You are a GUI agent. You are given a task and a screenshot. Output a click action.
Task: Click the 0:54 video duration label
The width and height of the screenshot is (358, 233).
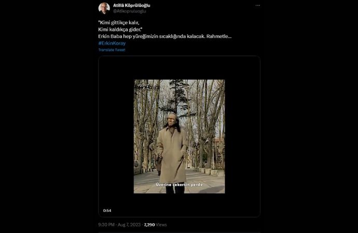point(107,211)
